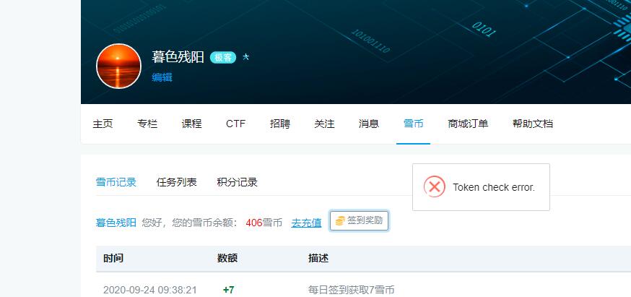The height and width of the screenshot is (297, 631).
Task: Open the 关注 tab
Action: pos(324,124)
